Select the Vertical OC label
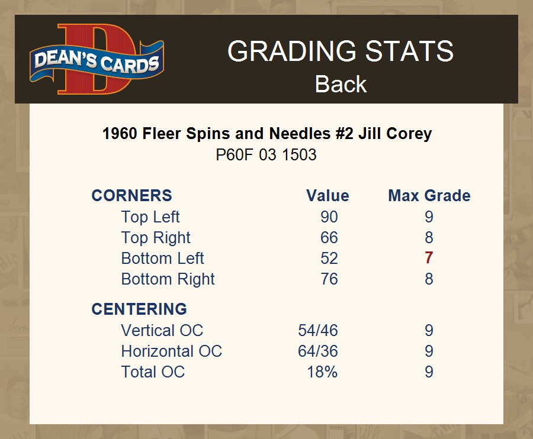Screen dimensions: 533x439 point(162,331)
